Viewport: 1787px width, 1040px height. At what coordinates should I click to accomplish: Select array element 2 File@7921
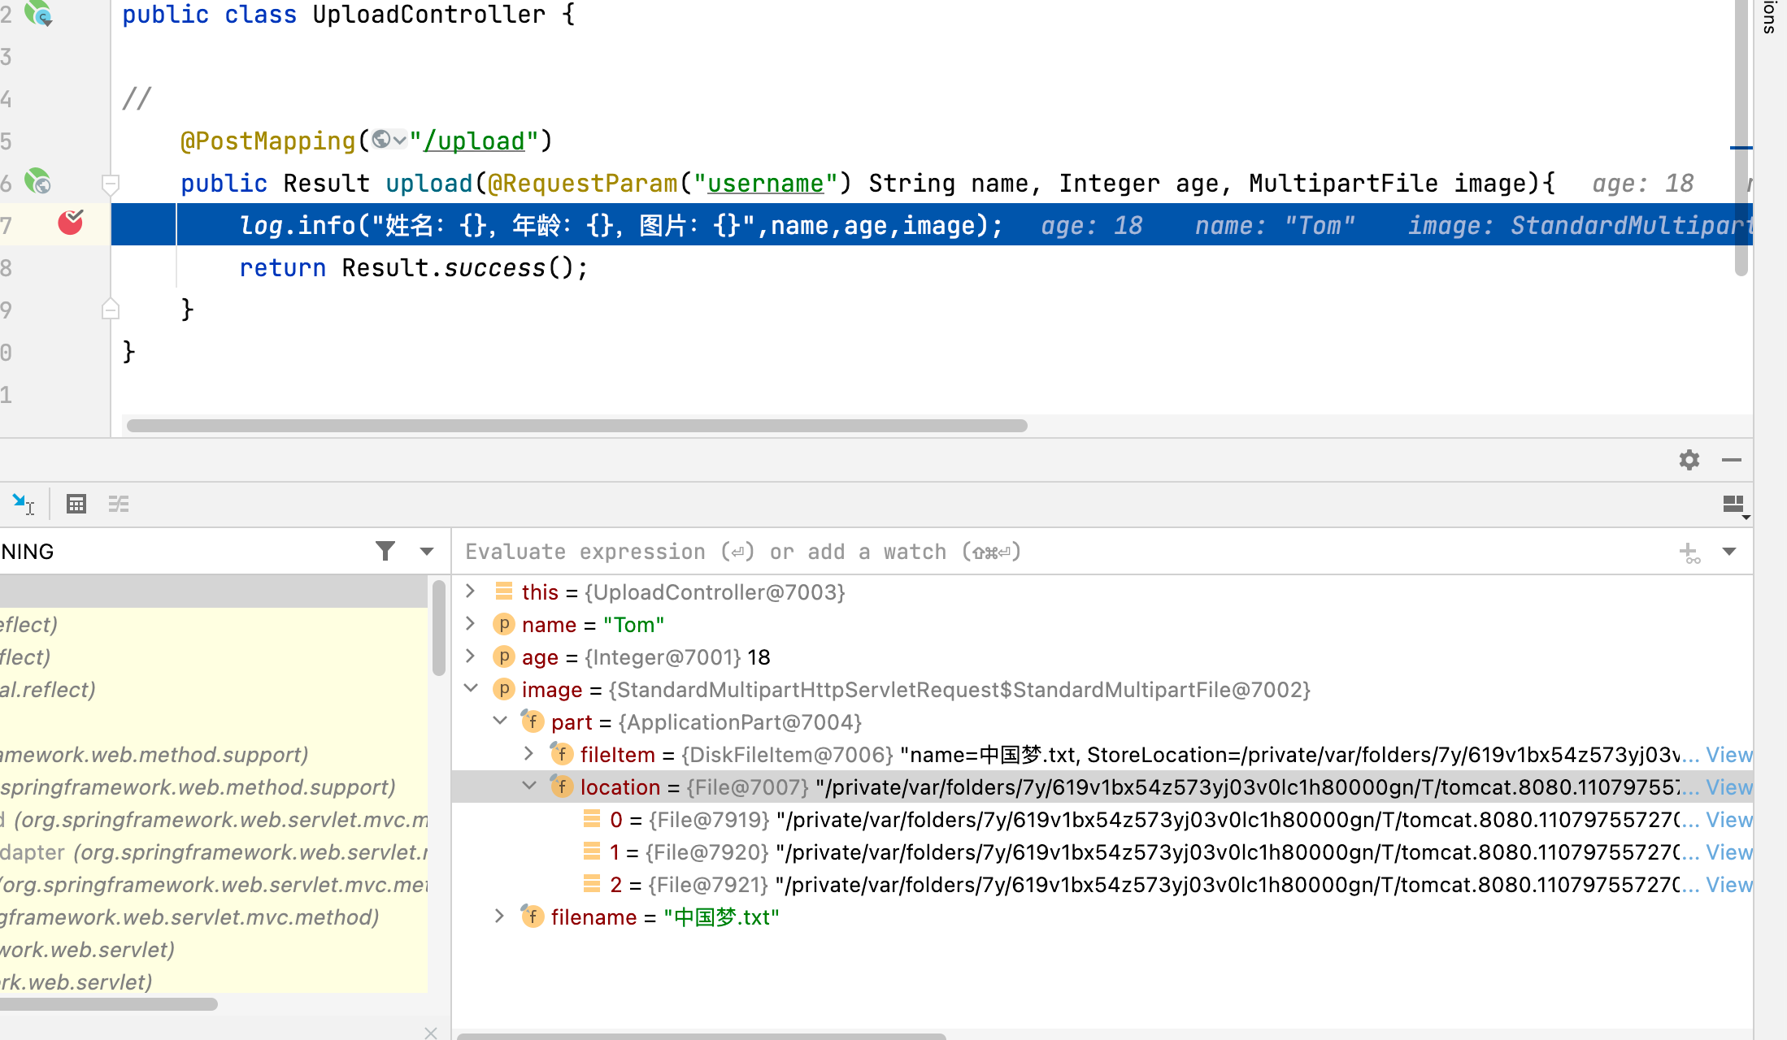[x=1102, y=885]
